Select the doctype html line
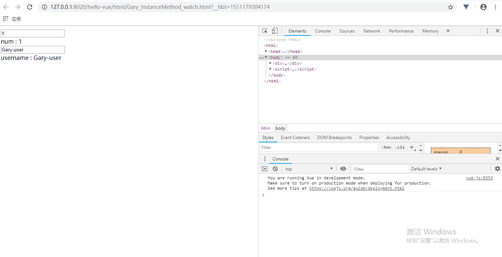502x257 pixels. [282, 40]
